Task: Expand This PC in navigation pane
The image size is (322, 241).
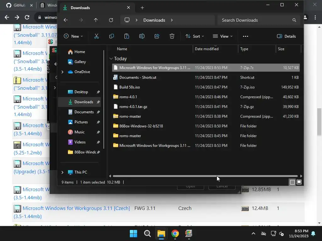Action: [x=63, y=172]
